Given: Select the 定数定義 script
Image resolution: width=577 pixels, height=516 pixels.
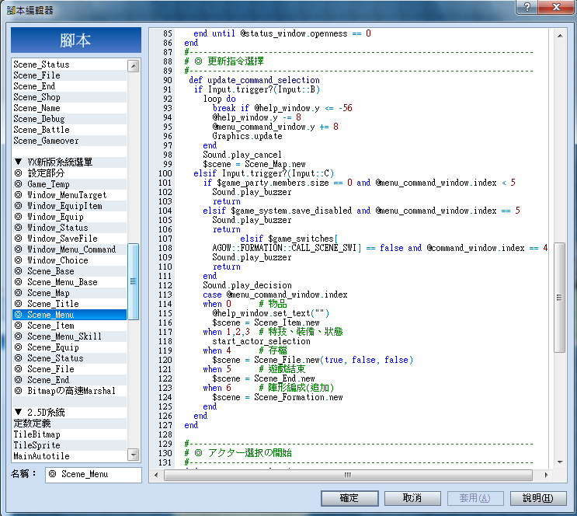Looking at the screenshot, I should click(70, 424).
